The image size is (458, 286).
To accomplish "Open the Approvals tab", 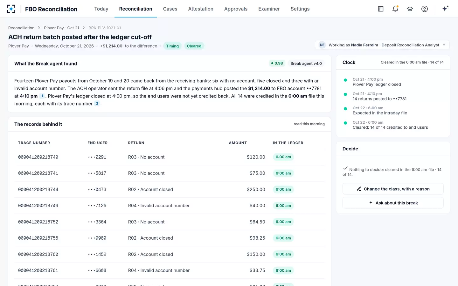I will (236, 9).
